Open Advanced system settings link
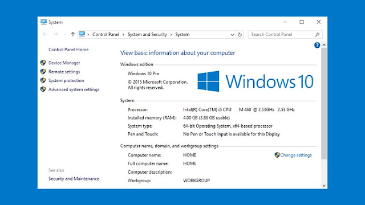The image size is (365, 205). [x=74, y=89]
